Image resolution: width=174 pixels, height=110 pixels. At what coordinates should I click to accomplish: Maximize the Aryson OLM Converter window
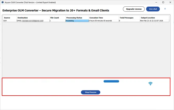point(163,2)
